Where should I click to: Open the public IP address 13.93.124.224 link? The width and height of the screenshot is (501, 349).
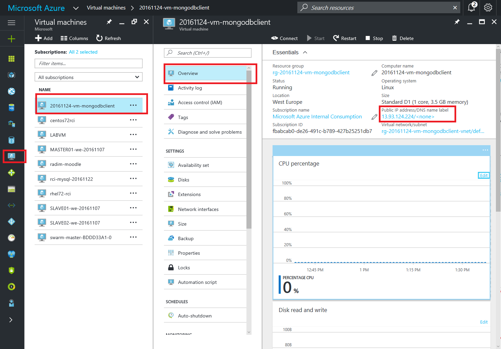(x=408, y=117)
